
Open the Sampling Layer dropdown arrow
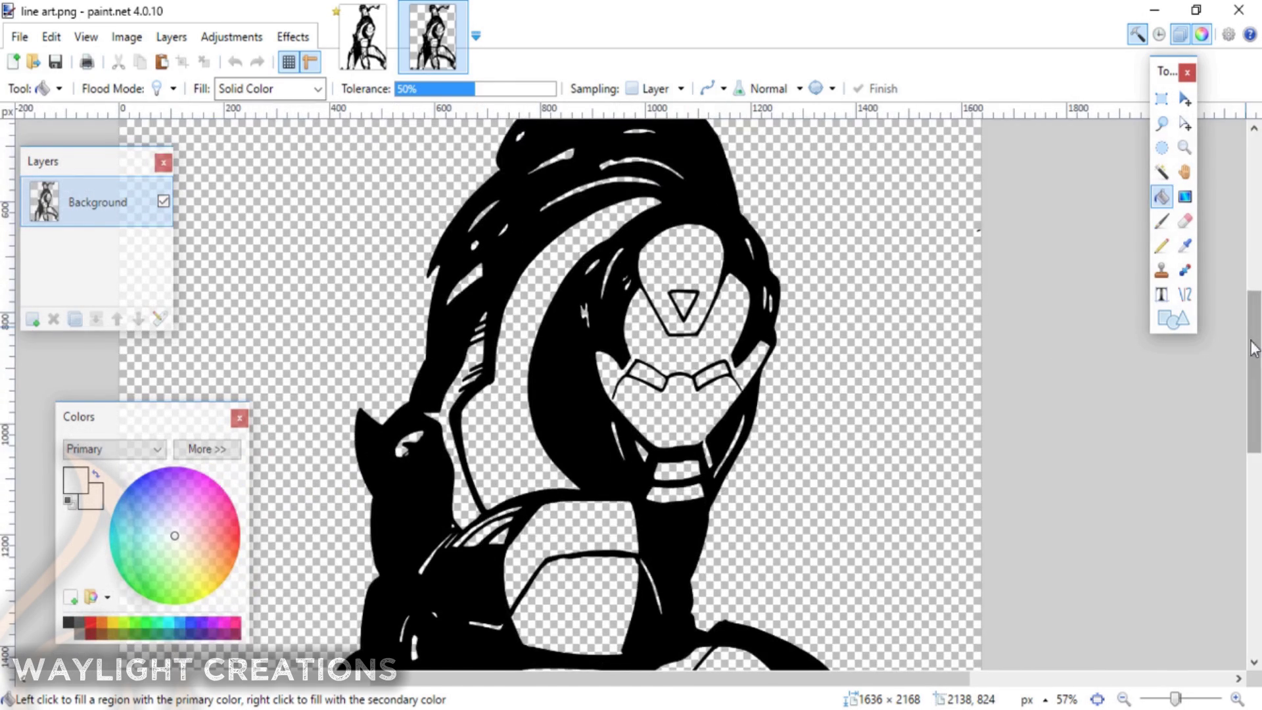681,89
